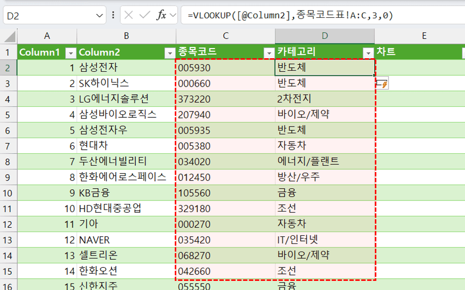This screenshot has height=290, width=465.
Task: Click the cell containing 삼성전자우
Action: coord(126,131)
